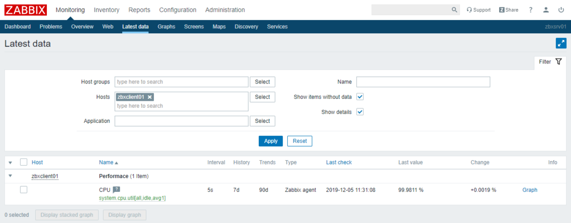Collapse the Performace application group
Screen dimensions: 571x223
pos(11,176)
